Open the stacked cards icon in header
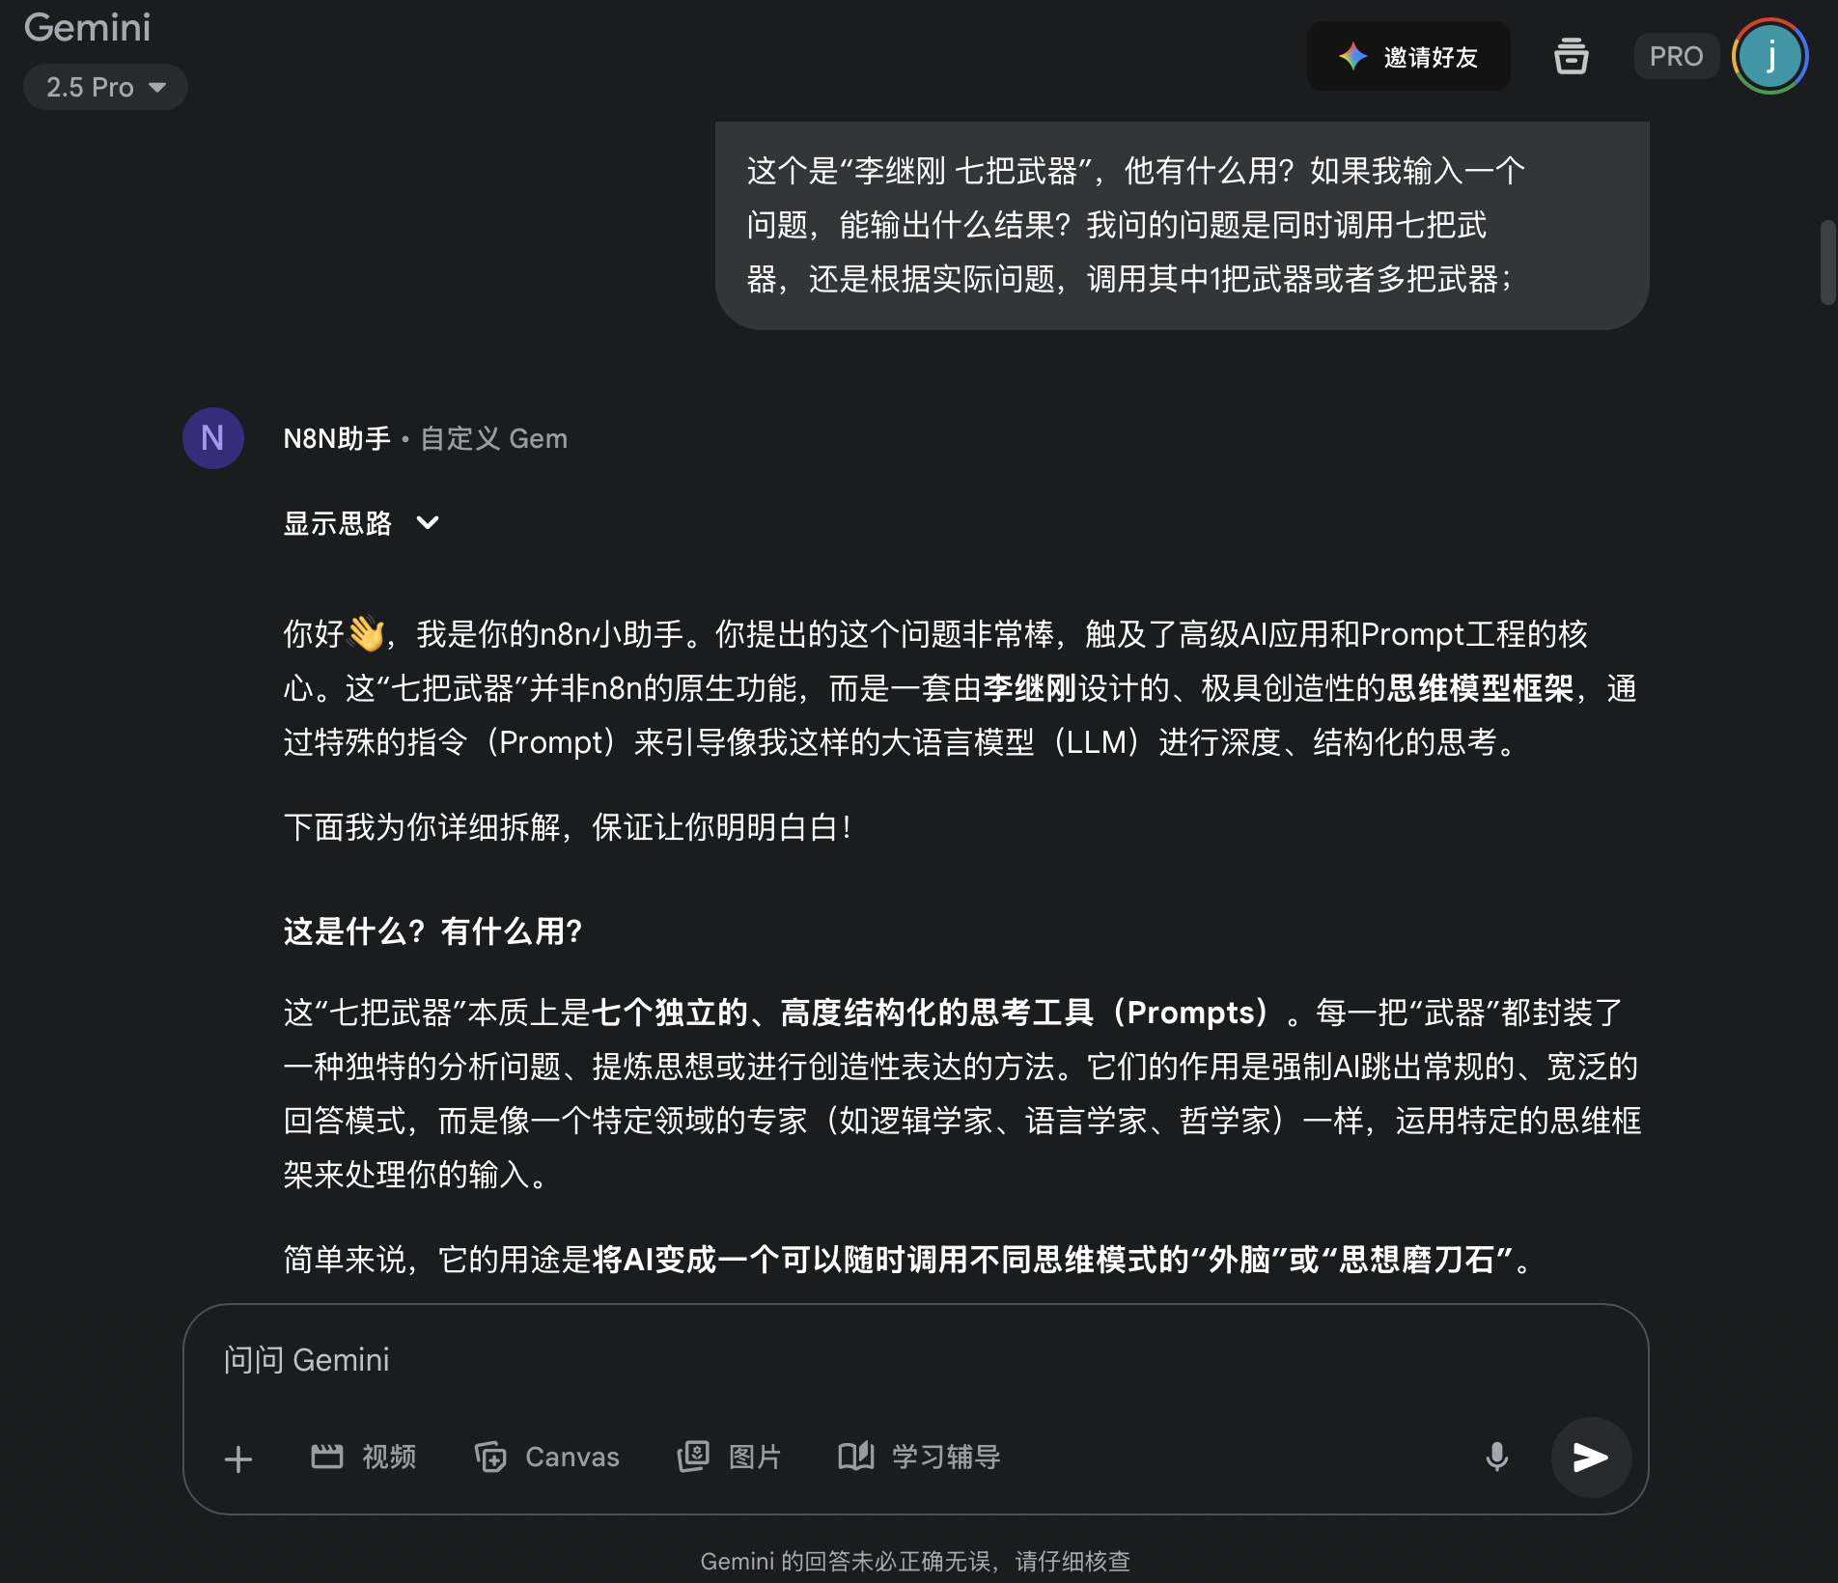 coord(1571,56)
